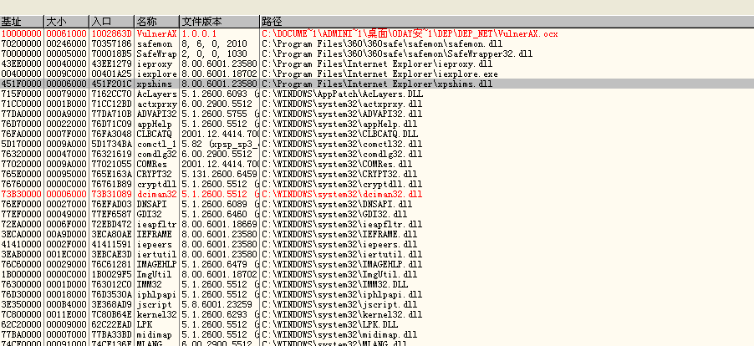This screenshot has width=754, height=346.
Task: Select the iexplore module row
Action: coord(156,74)
